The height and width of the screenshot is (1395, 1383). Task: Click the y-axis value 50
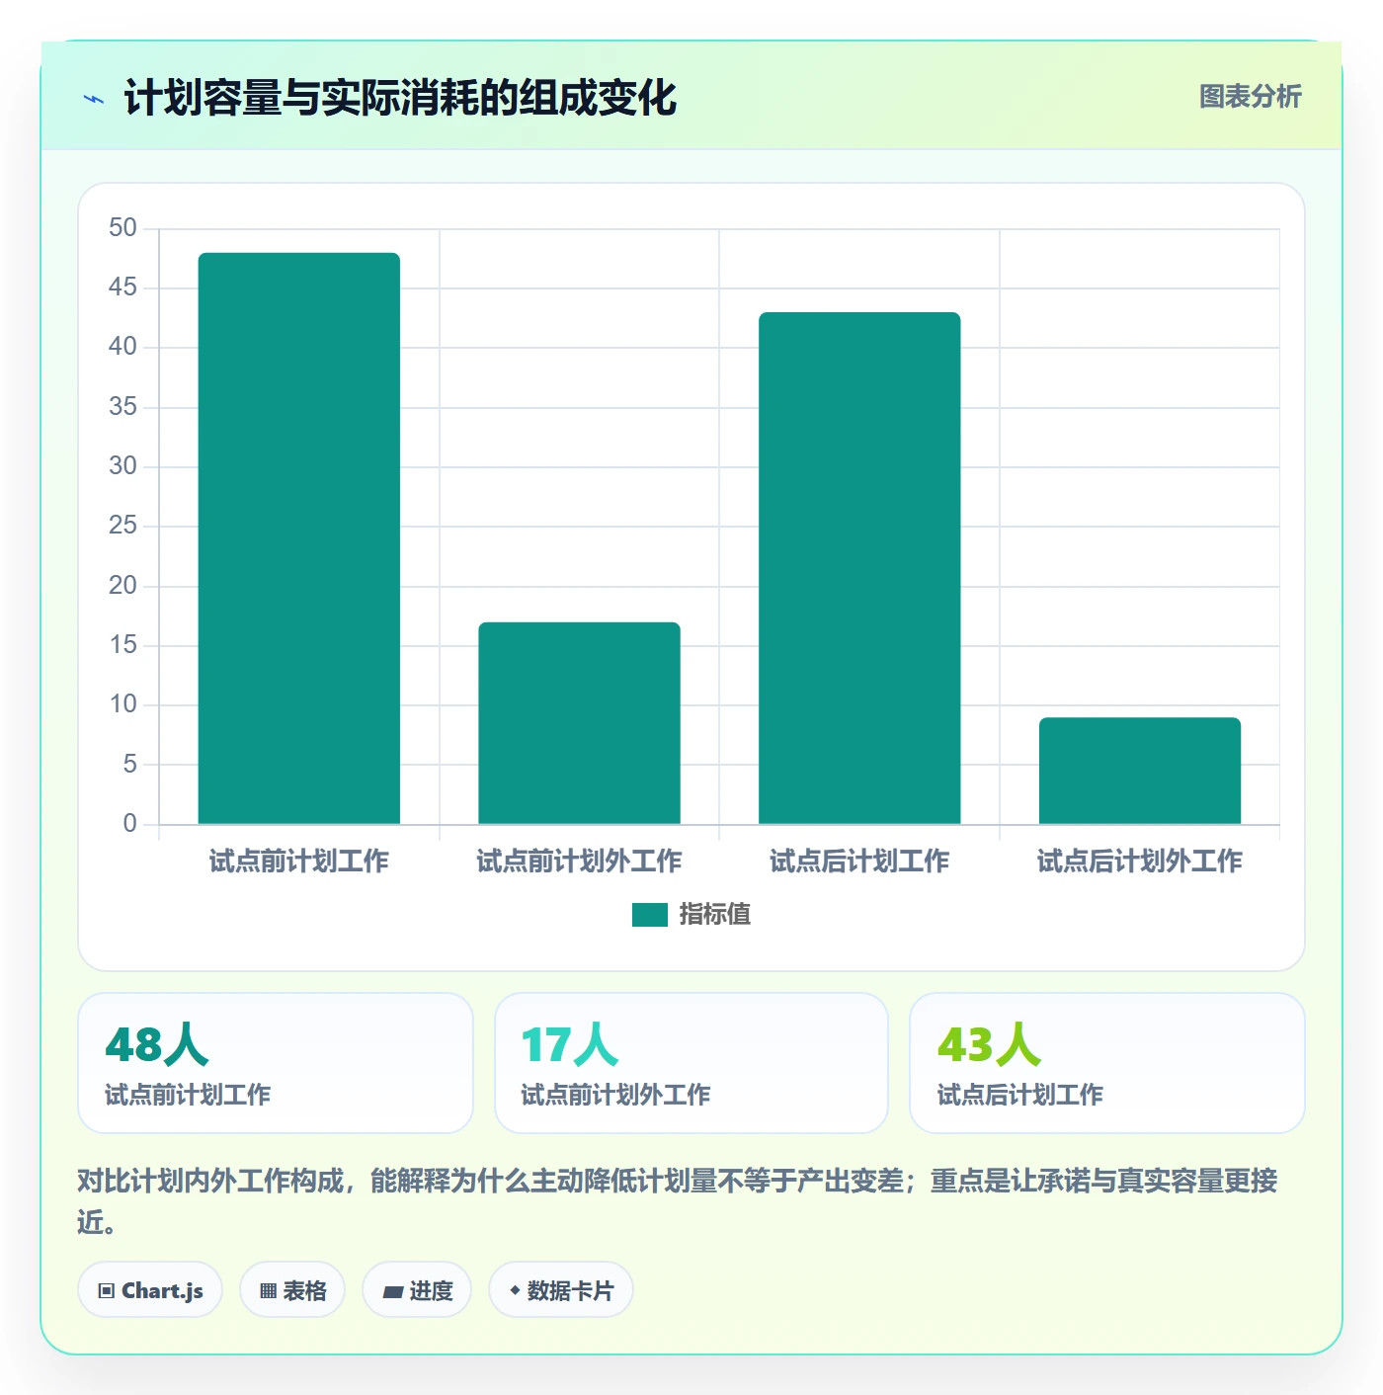point(123,228)
